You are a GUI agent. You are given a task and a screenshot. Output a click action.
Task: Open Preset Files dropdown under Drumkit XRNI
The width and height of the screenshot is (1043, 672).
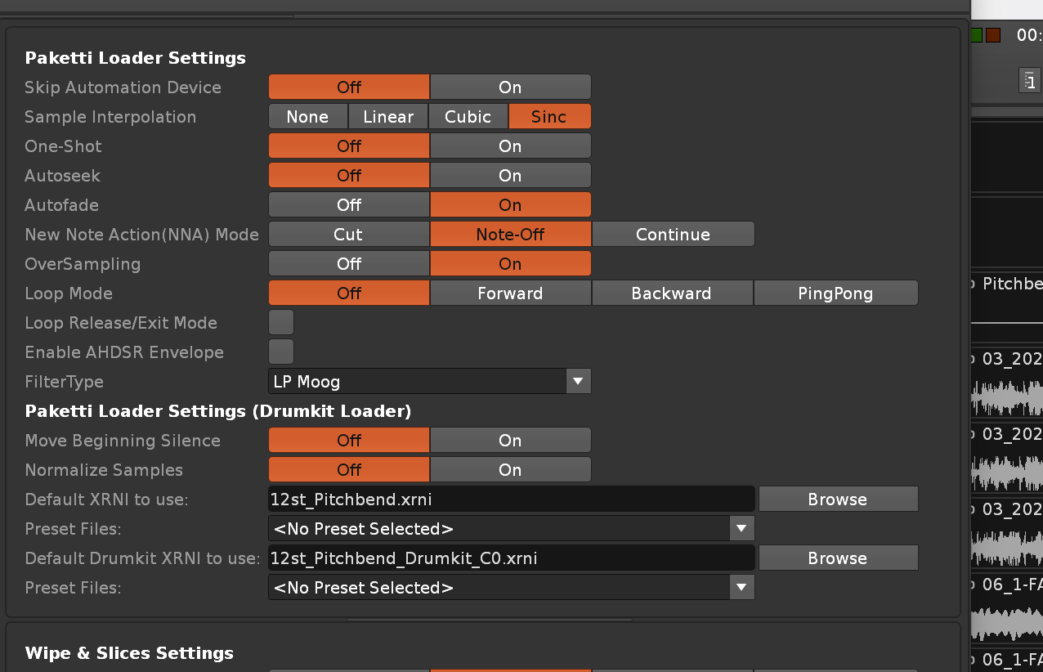511,588
